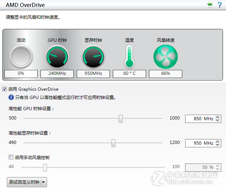Click the memory slider minimum value 490
The width and height of the screenshot is (226, 194).
pyautogui.click(x=13, y=143)
